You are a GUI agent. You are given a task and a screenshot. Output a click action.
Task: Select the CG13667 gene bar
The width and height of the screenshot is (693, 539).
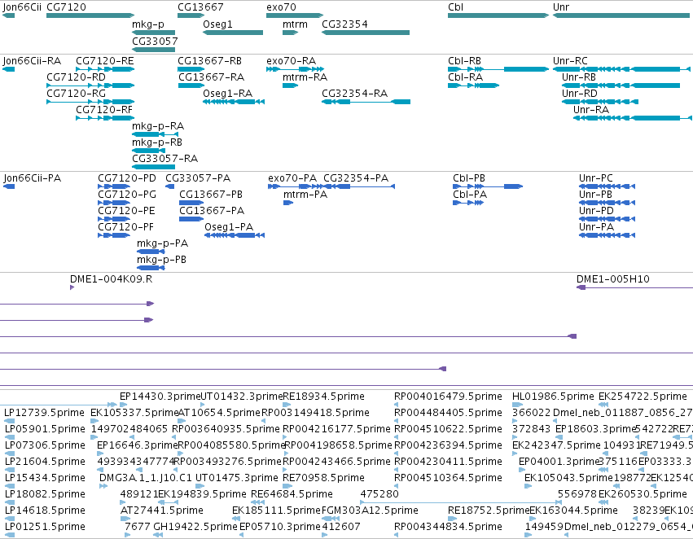tap(191, 15)
